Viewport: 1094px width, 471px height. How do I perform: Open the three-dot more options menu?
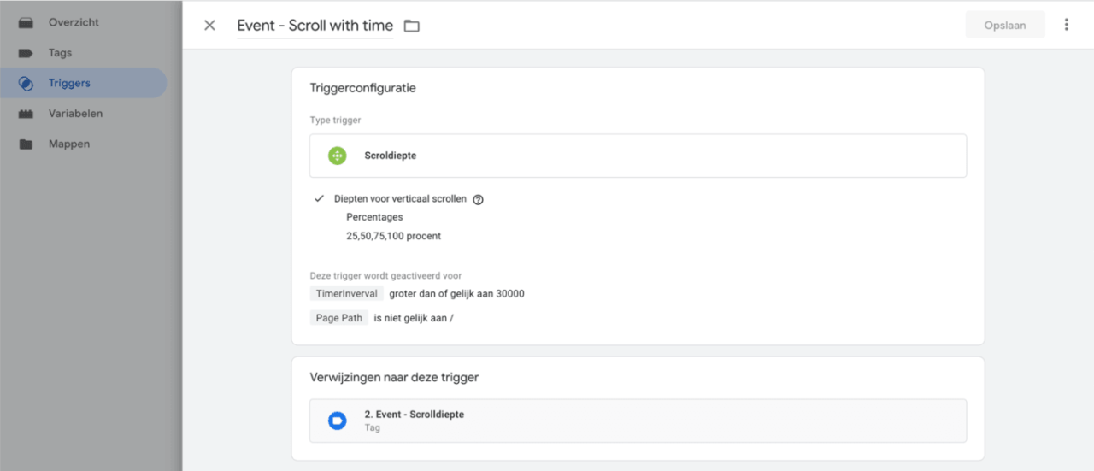pyautogui.click(x=1066, y=25)
